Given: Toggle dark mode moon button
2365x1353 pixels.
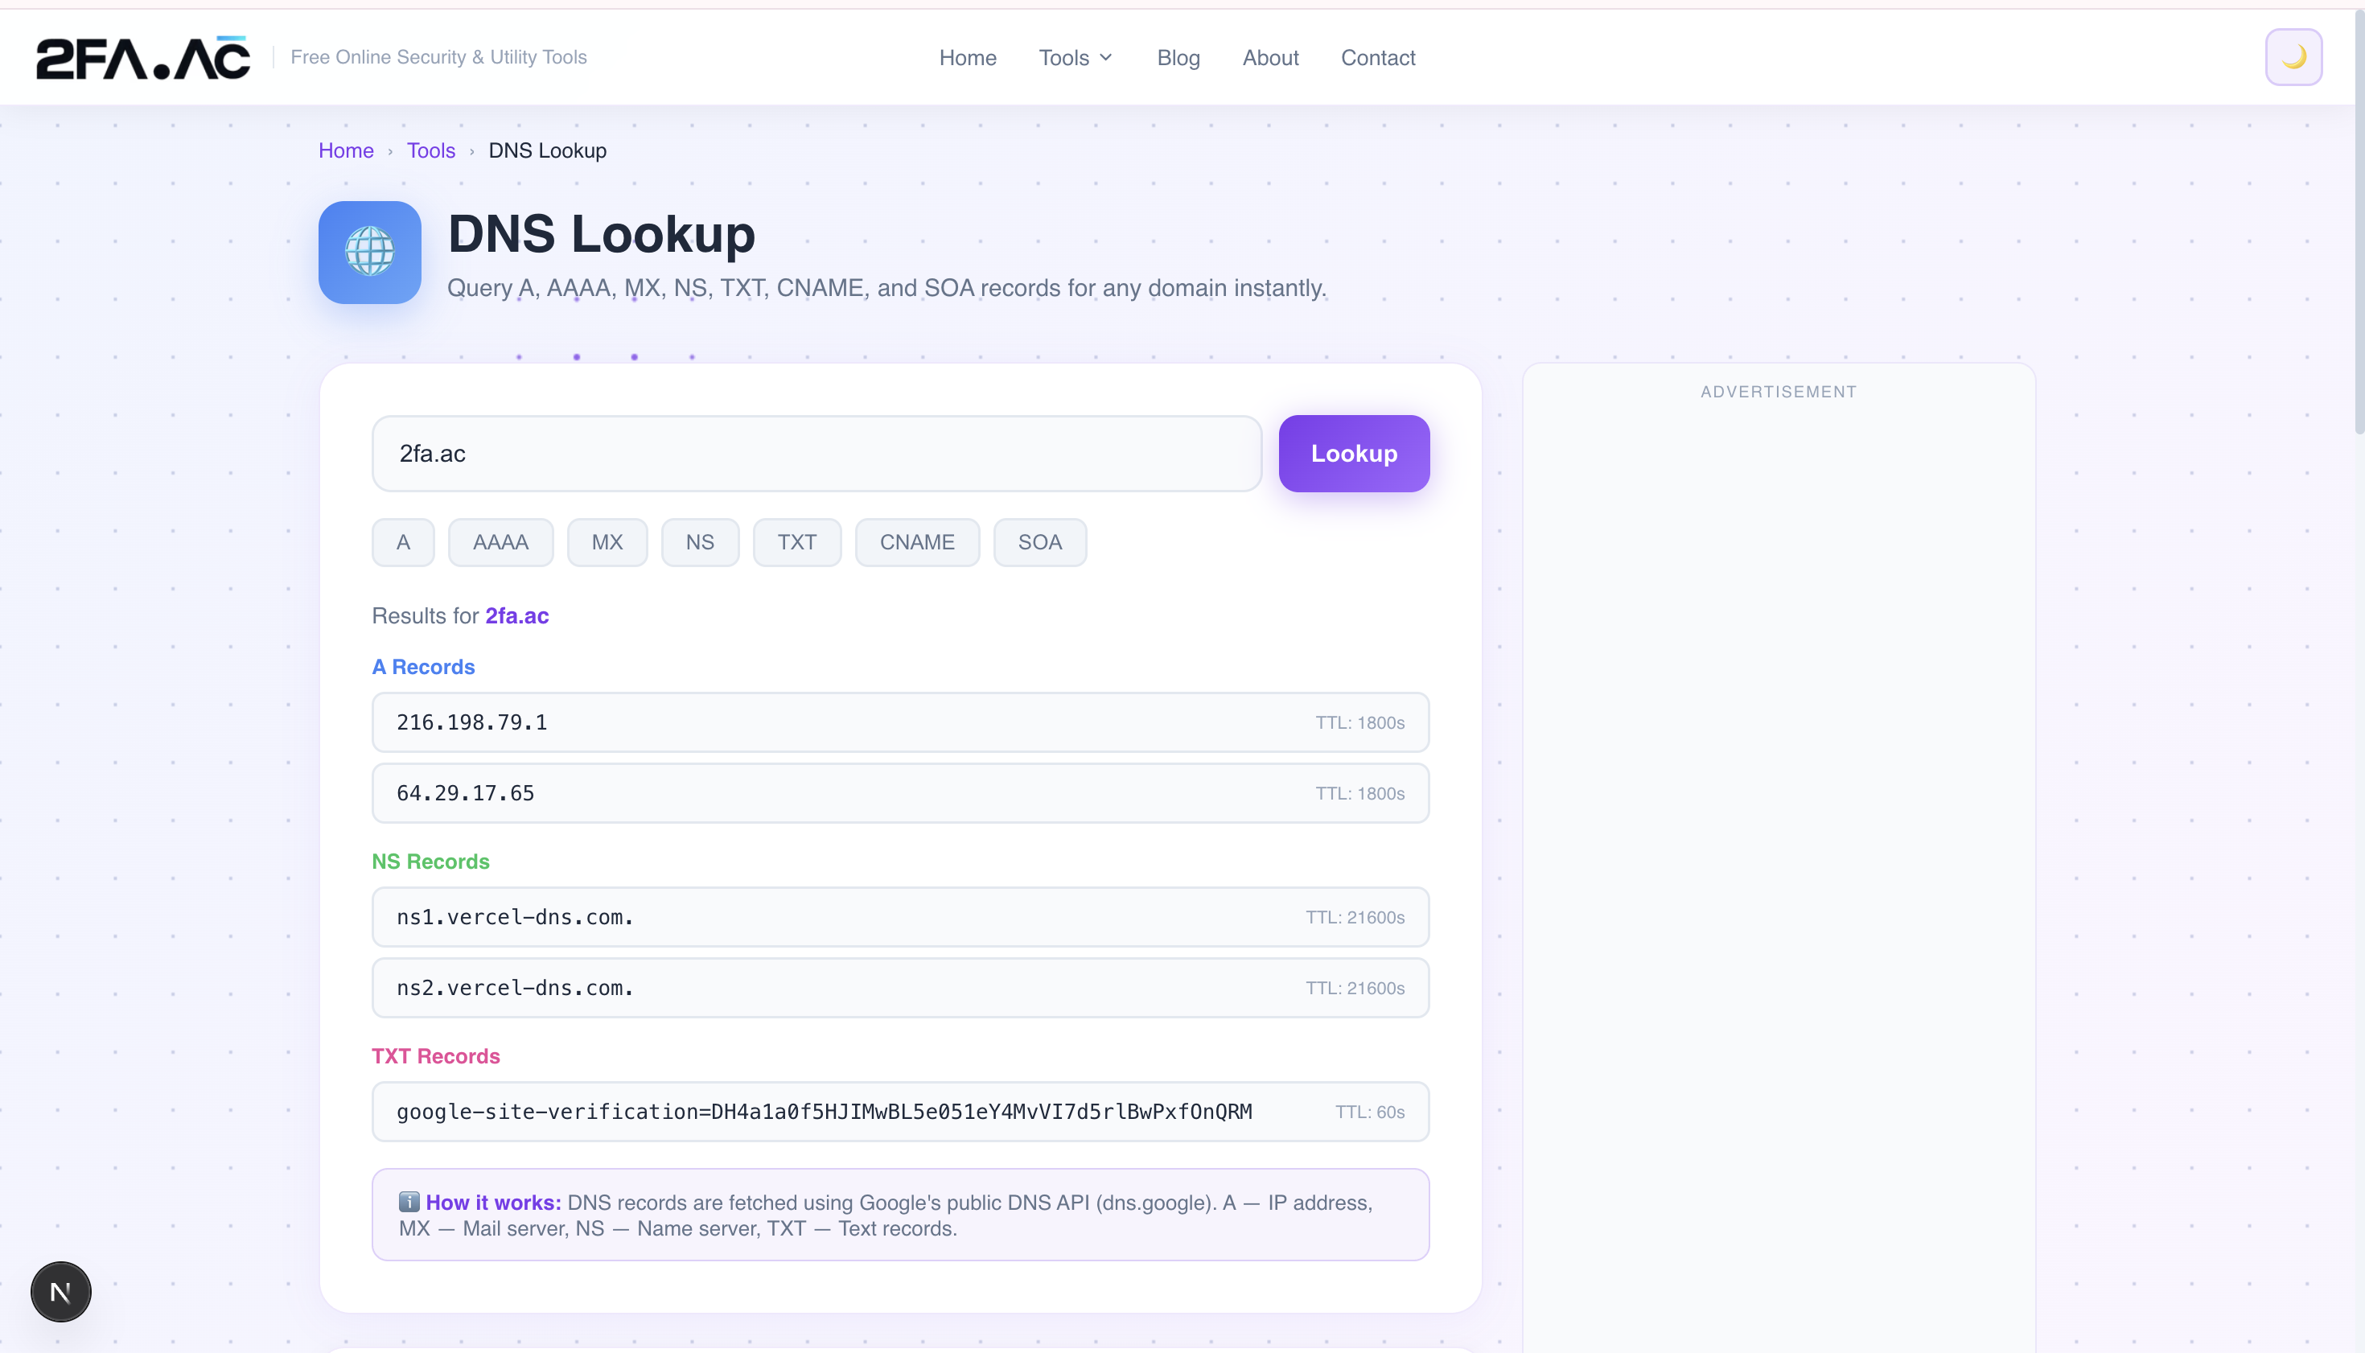Looking at the screenshot, I should click(x=2293, y=58).
